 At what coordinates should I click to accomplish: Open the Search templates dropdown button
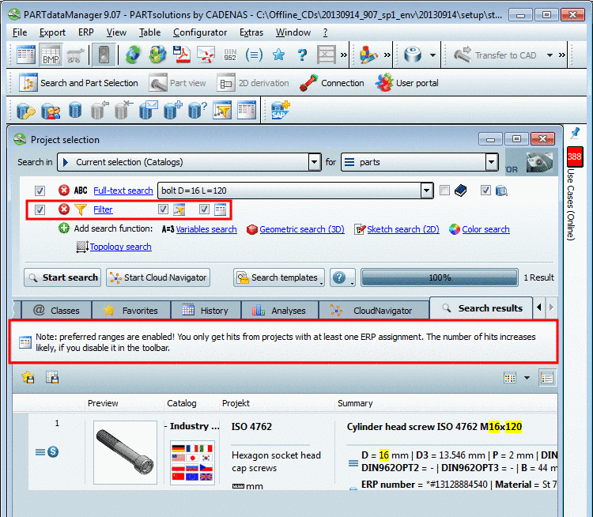279,277
